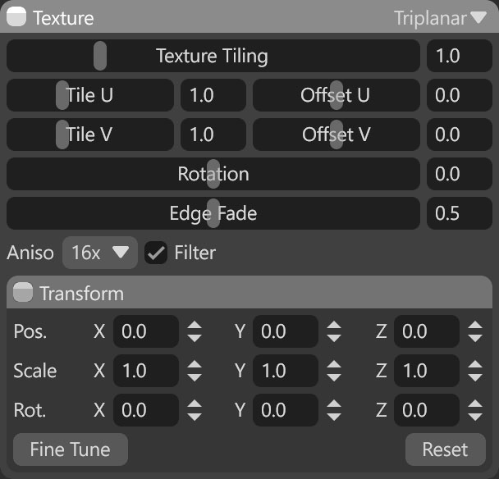The height and width of the screenshot is (479, 499).
Task: Collapse the Transform section toggle
Action: tap(23, 292)
